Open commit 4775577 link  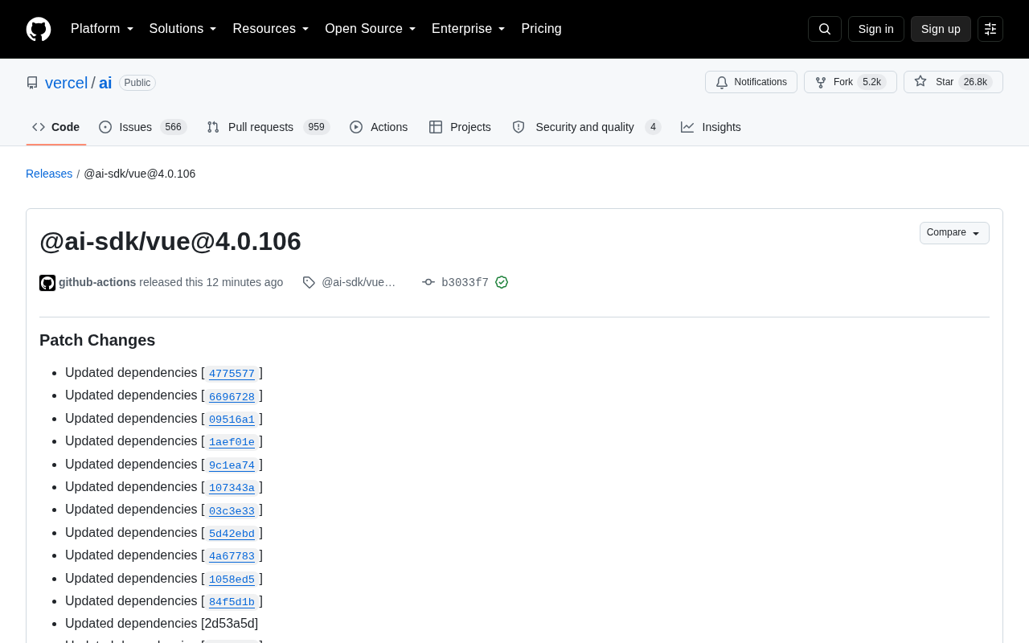click(232, 374)
